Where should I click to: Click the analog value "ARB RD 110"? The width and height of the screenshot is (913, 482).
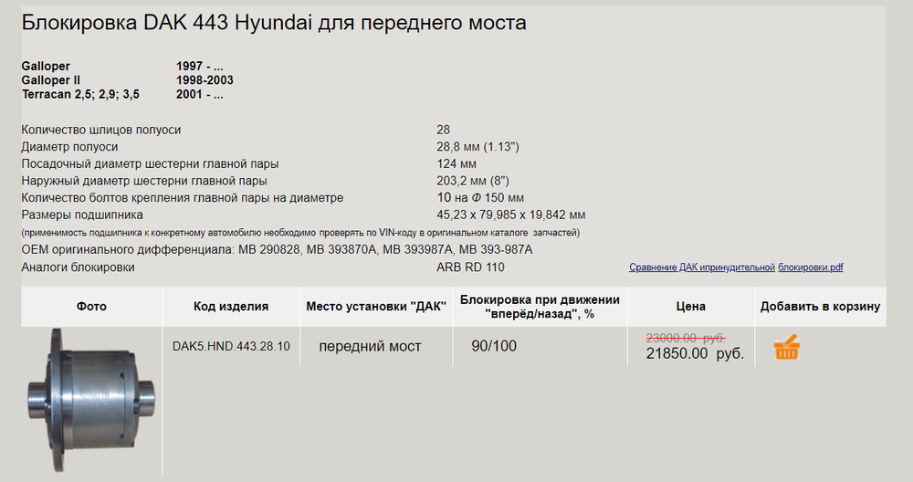click(470, 267)
